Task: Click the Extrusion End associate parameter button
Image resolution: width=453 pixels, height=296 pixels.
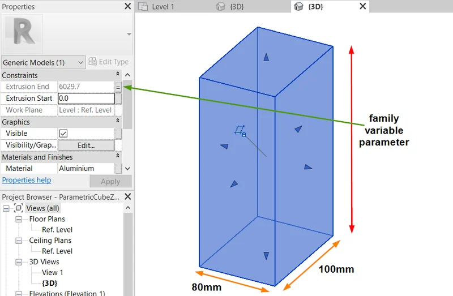Action: 118,87
